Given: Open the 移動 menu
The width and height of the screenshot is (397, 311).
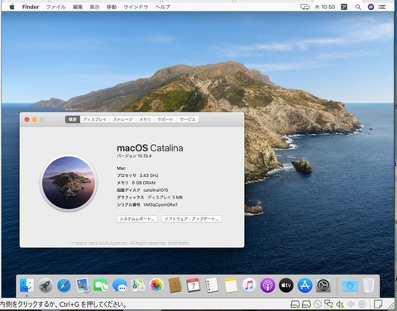Looking at the screenshot, I should (x=112, y=7).
